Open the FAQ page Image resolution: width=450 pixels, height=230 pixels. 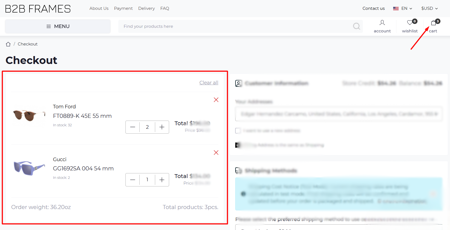tap(165, 8)
